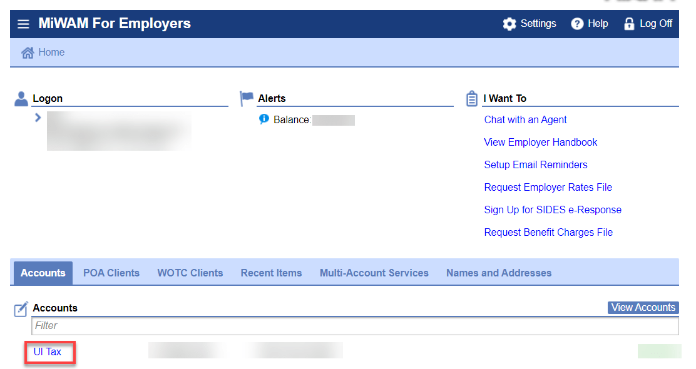Switch to the Accounts tab
This screenshot has width=696, height=369.
click(x=43, y=273)
